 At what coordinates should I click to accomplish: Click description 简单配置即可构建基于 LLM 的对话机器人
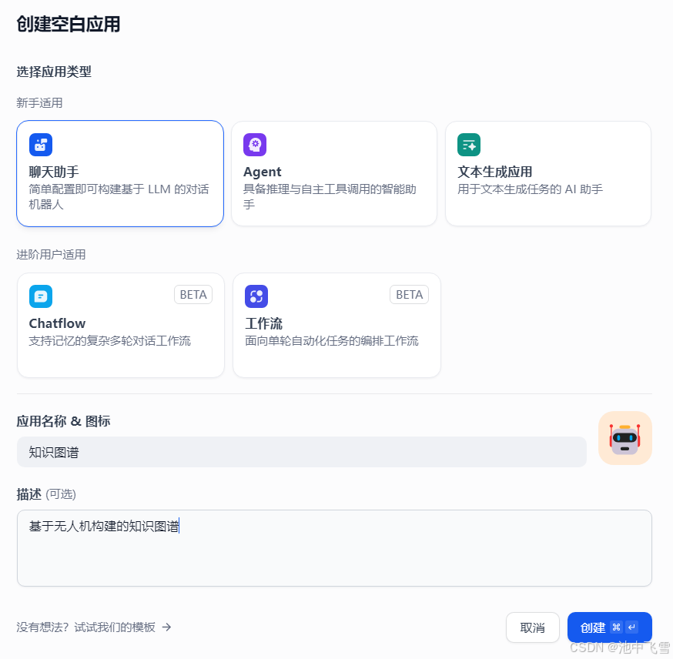pyautogui.click(x=119, y=197)
